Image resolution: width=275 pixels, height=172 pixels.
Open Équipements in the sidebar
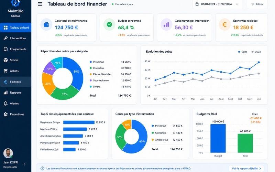pyautogui.click(x=15, y=49)
